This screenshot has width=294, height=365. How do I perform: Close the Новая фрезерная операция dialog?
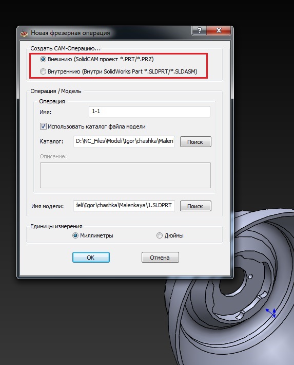click(219, 30)
